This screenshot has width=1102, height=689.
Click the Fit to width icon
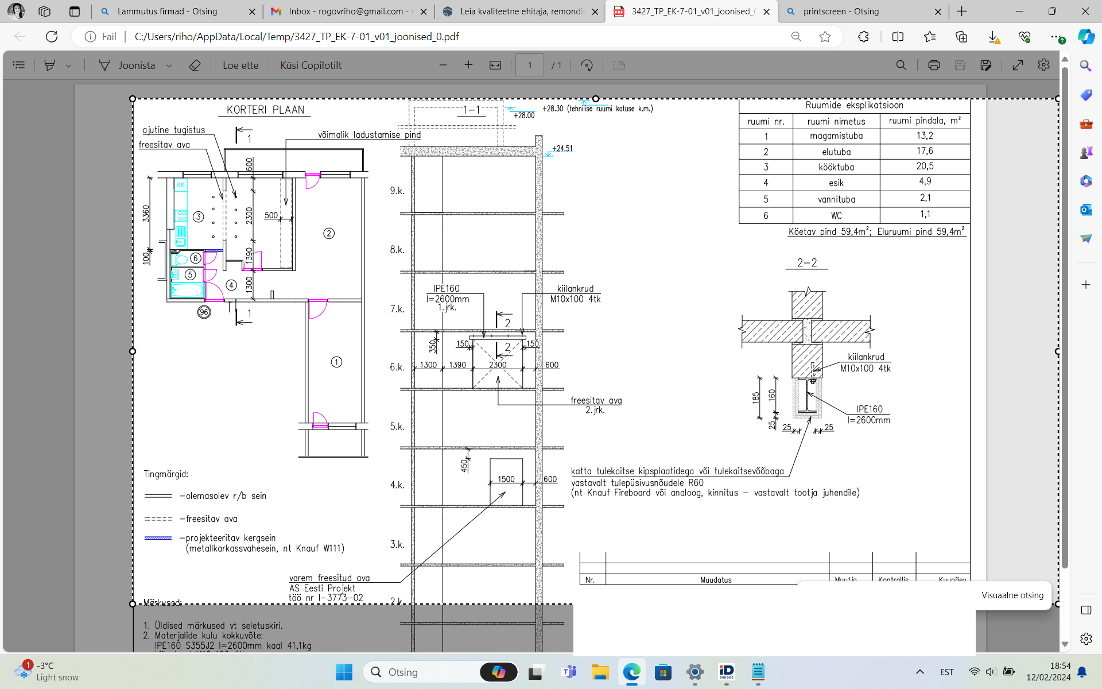(x=495, y=65)
